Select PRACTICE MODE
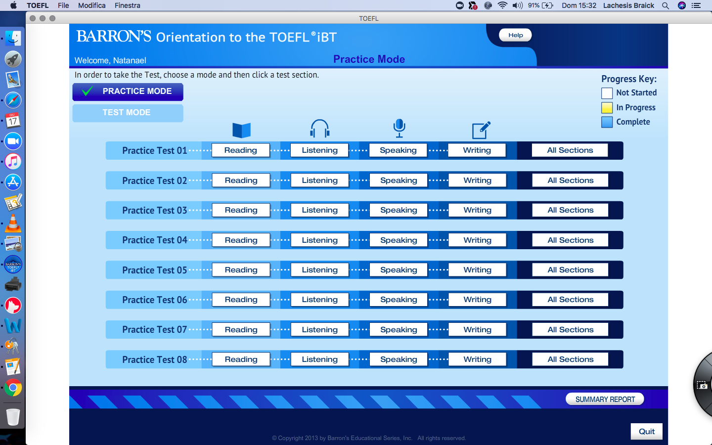712x445 pixels. pyautogui.click(x=128, y=91)
